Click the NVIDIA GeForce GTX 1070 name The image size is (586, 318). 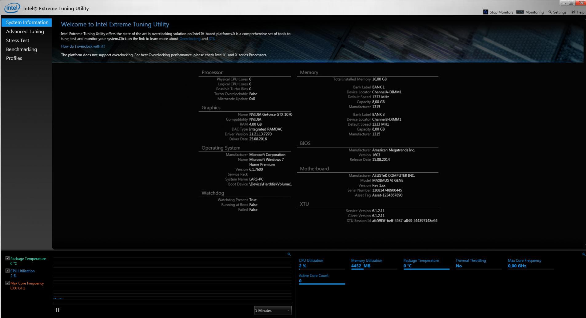(x=271, y=114)
